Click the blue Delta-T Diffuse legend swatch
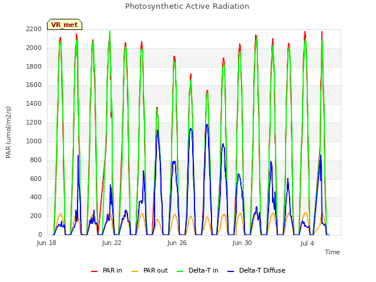Screen dimensions: 376x282 (230, 271)
